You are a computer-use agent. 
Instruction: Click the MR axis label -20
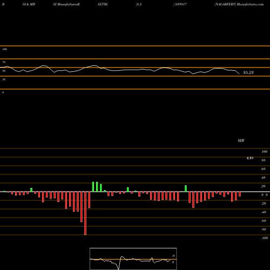tap(264, 204)
